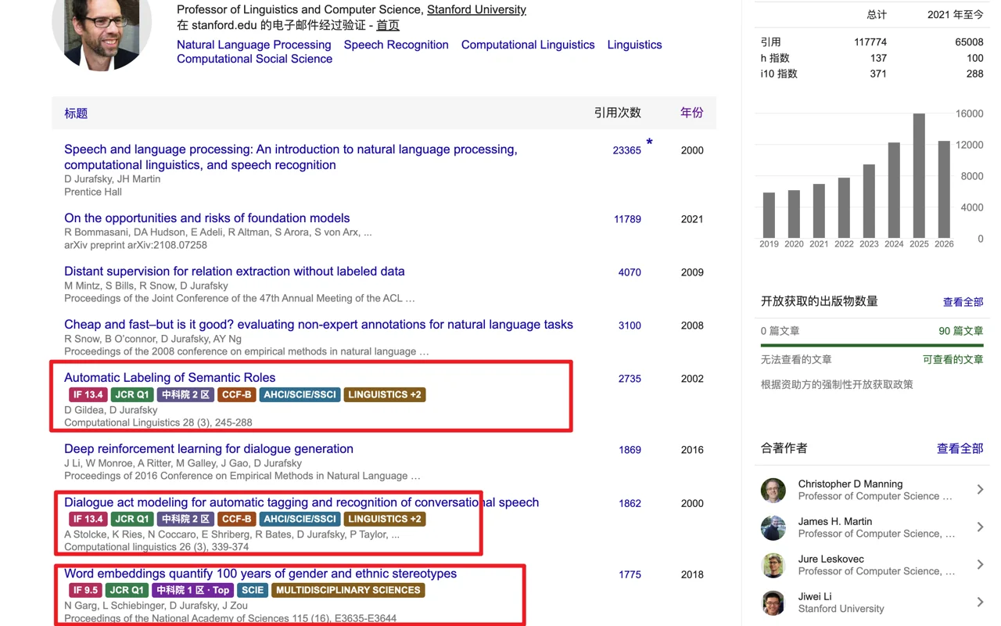This screenshot has height=626, width=1001.
Task: Sort publications by 标题 column header
Action: click(x=76, y=113)
